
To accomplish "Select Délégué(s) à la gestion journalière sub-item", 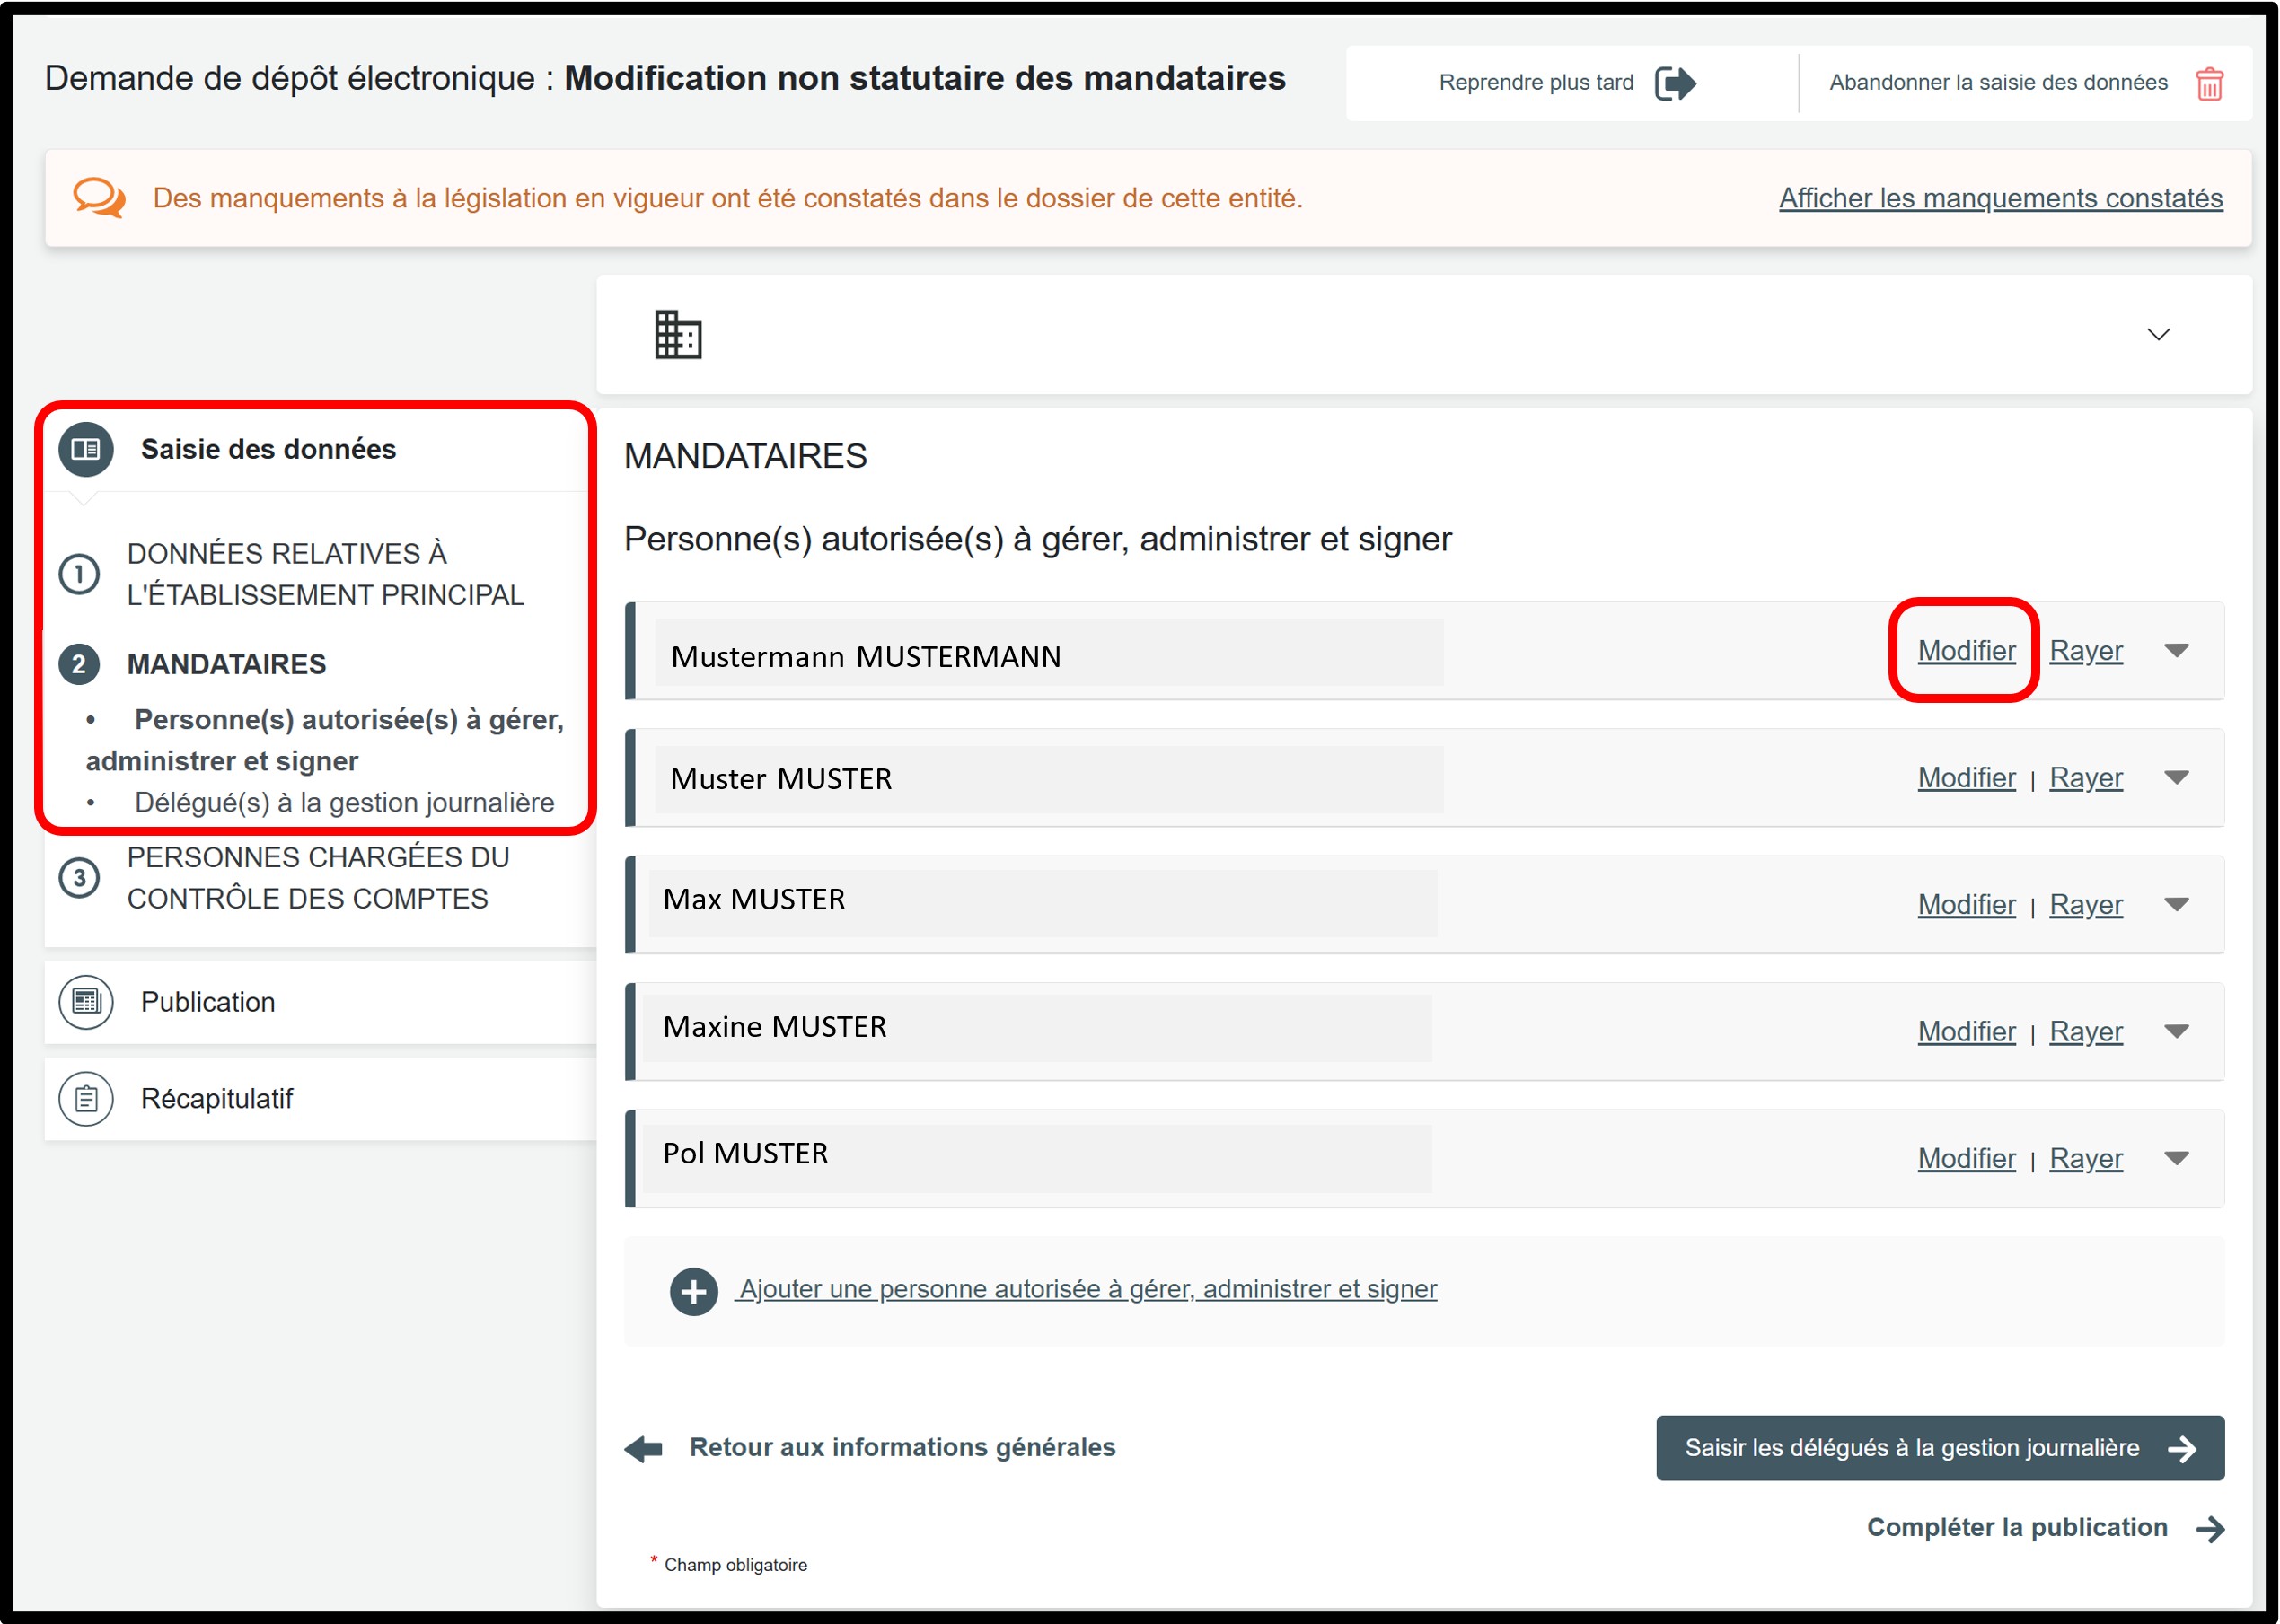I will pyautogui.click(x=344, y=802).
